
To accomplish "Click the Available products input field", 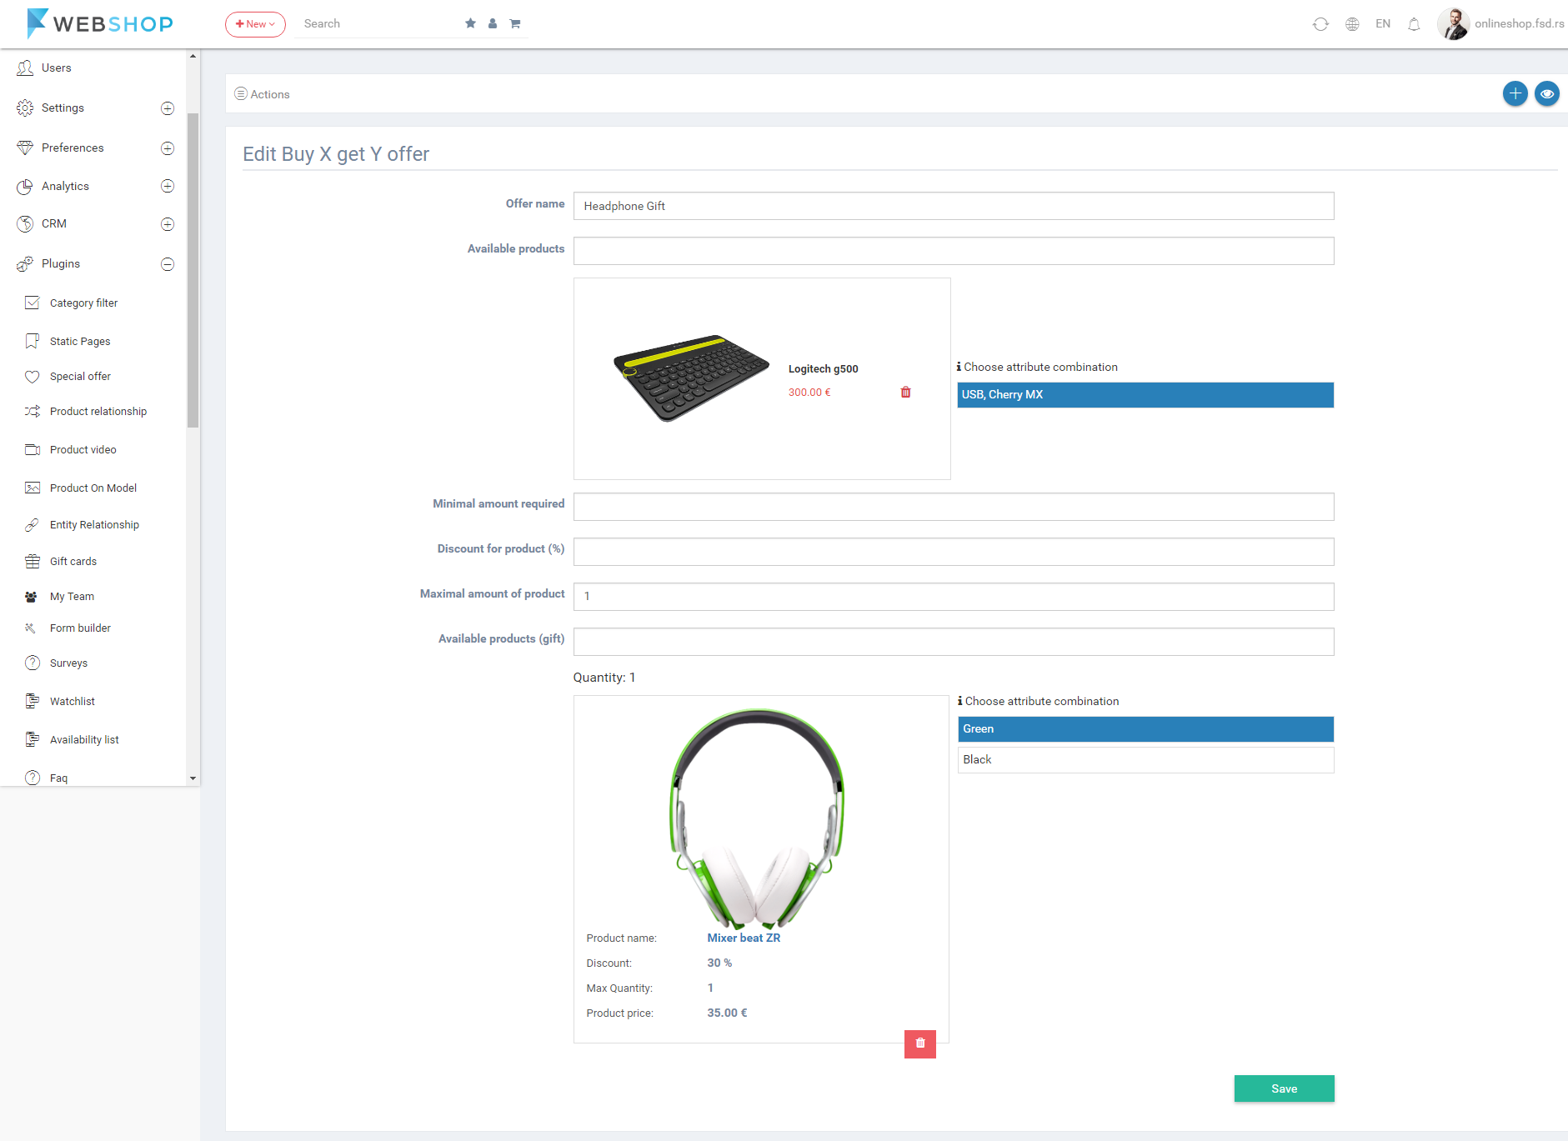I will tap(954, 251).
